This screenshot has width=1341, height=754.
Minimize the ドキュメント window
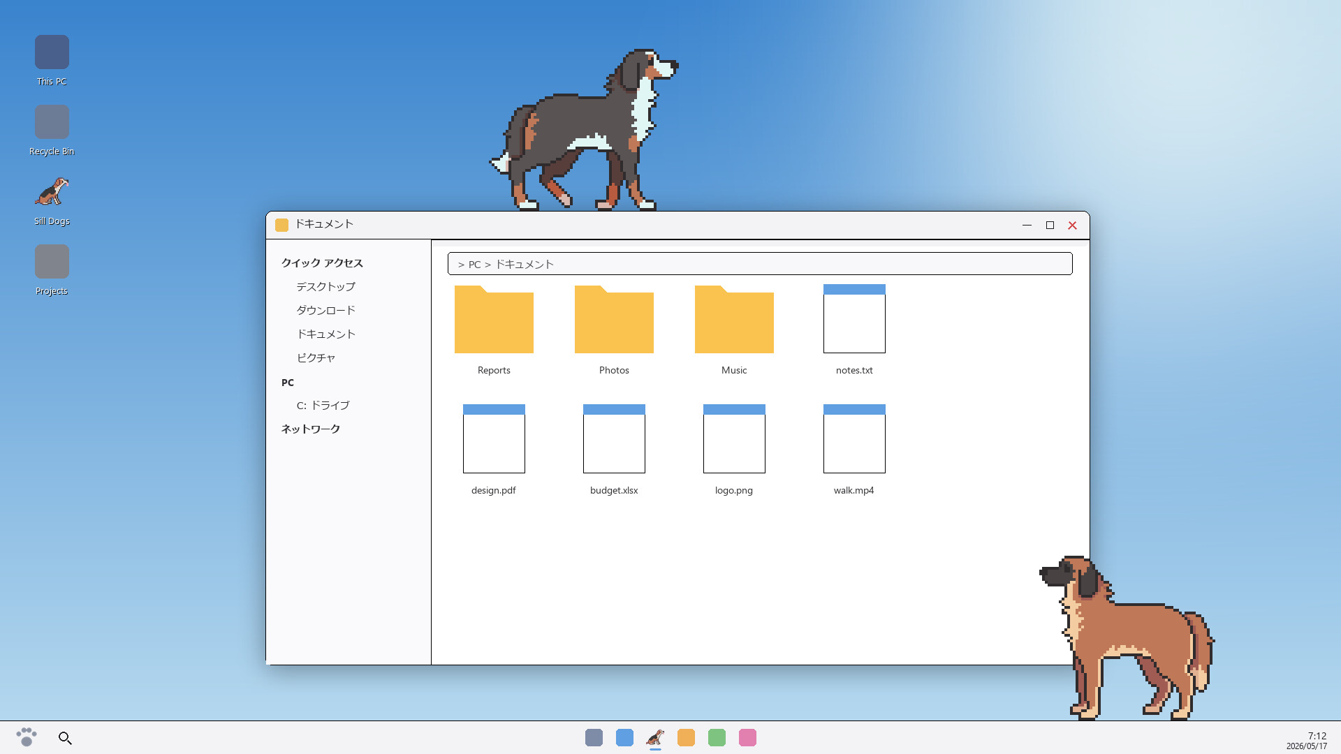pyautogui.click(x=1027, y=225)
